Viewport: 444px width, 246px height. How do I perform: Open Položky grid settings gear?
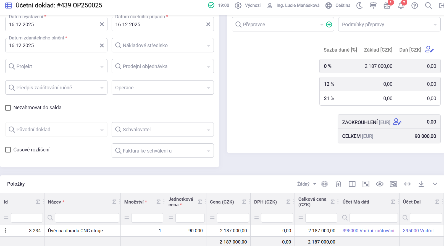pyautogui.click(x=324, y=184)
